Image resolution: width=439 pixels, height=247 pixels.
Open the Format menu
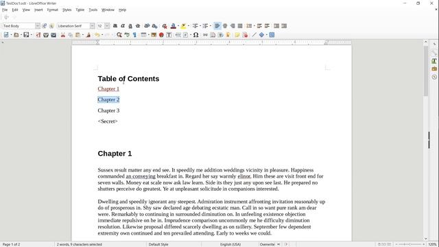coord(52,10)
